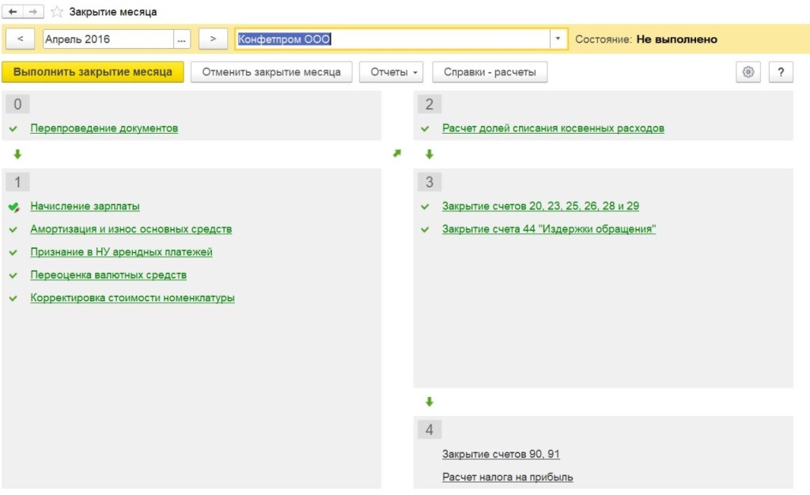Screen dimensions: 810x495
Task: Go to next month period
Action: (213, 39)
